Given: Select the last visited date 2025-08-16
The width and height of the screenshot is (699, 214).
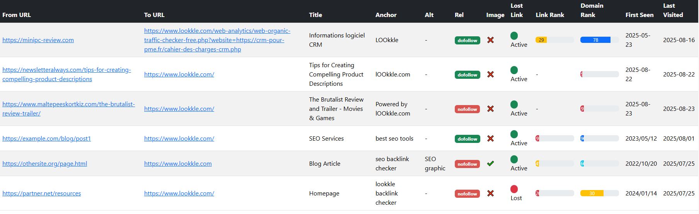Looking at the screenshot, I should point(679,40).
